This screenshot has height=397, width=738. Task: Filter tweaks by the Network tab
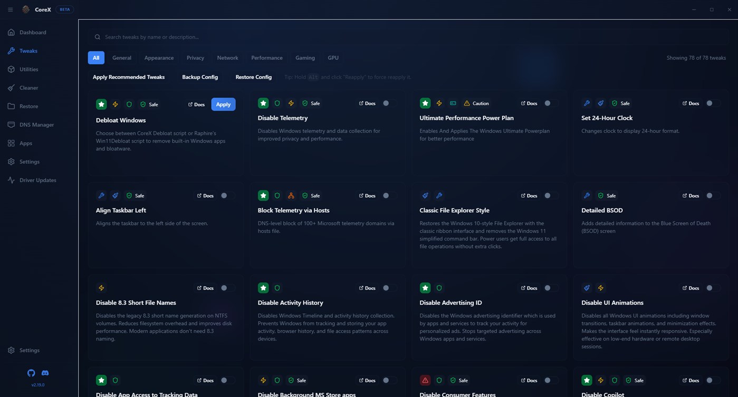(x=227, y=58)
